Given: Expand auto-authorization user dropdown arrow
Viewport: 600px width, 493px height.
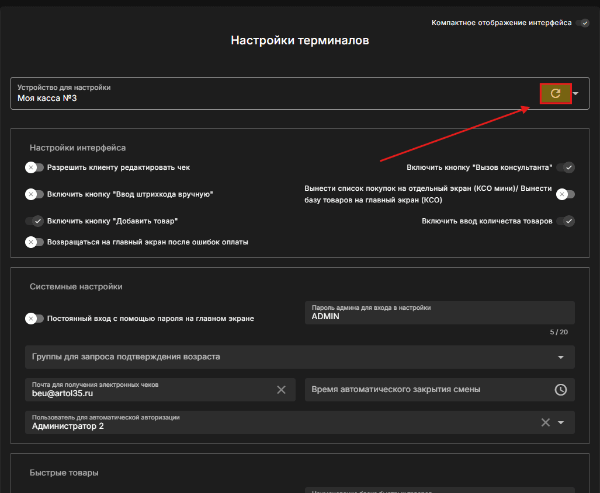Looking at the screenshot, I should [x=561, y=422].
